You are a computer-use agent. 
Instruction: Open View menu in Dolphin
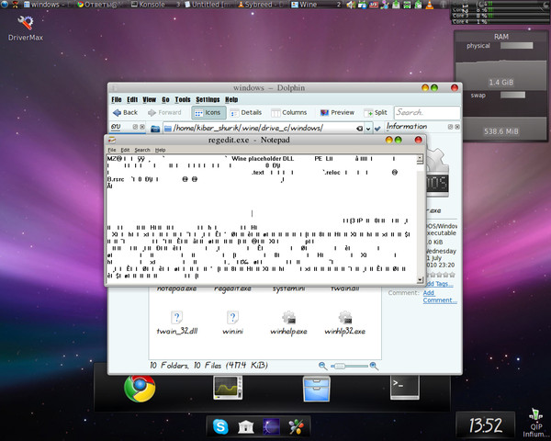(x=149, y=99)
